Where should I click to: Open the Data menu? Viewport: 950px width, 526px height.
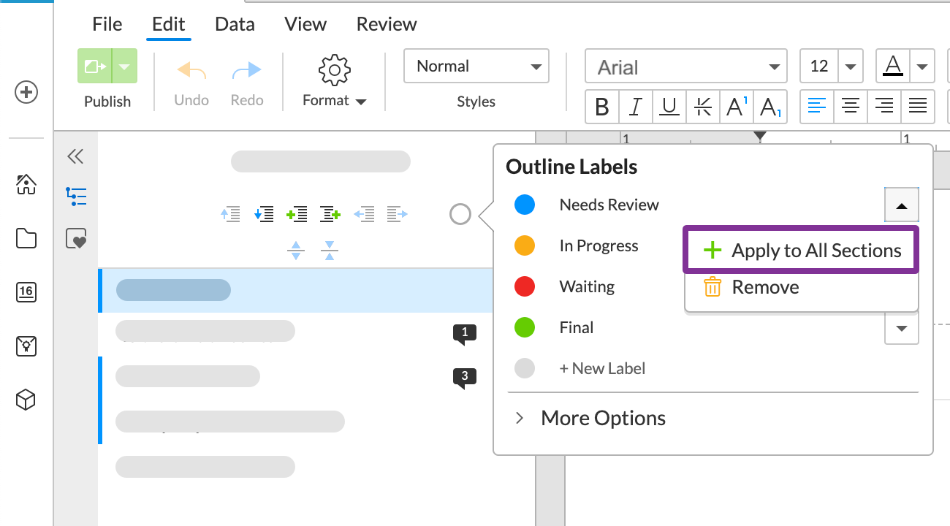point(235,24)
